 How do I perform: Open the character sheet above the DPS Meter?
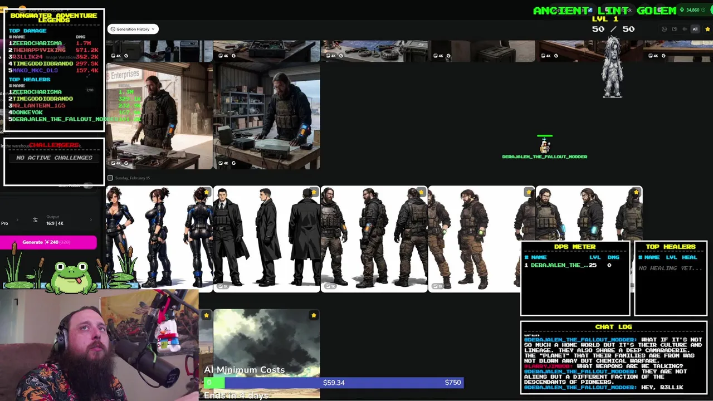589,214
